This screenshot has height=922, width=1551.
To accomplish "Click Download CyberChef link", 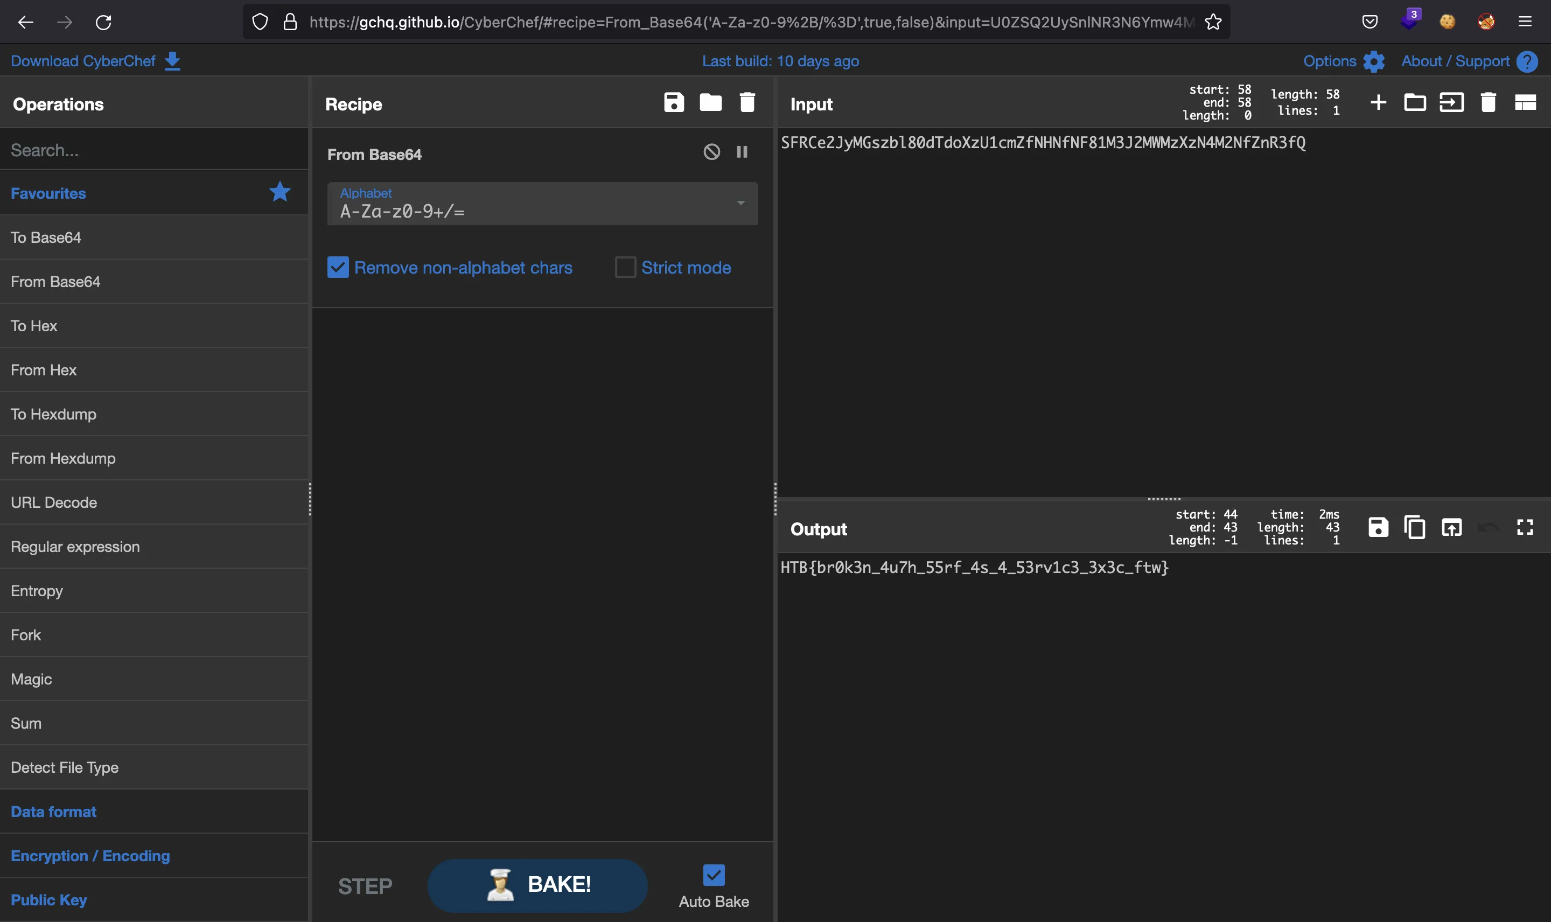I will (x=82, y=61).
